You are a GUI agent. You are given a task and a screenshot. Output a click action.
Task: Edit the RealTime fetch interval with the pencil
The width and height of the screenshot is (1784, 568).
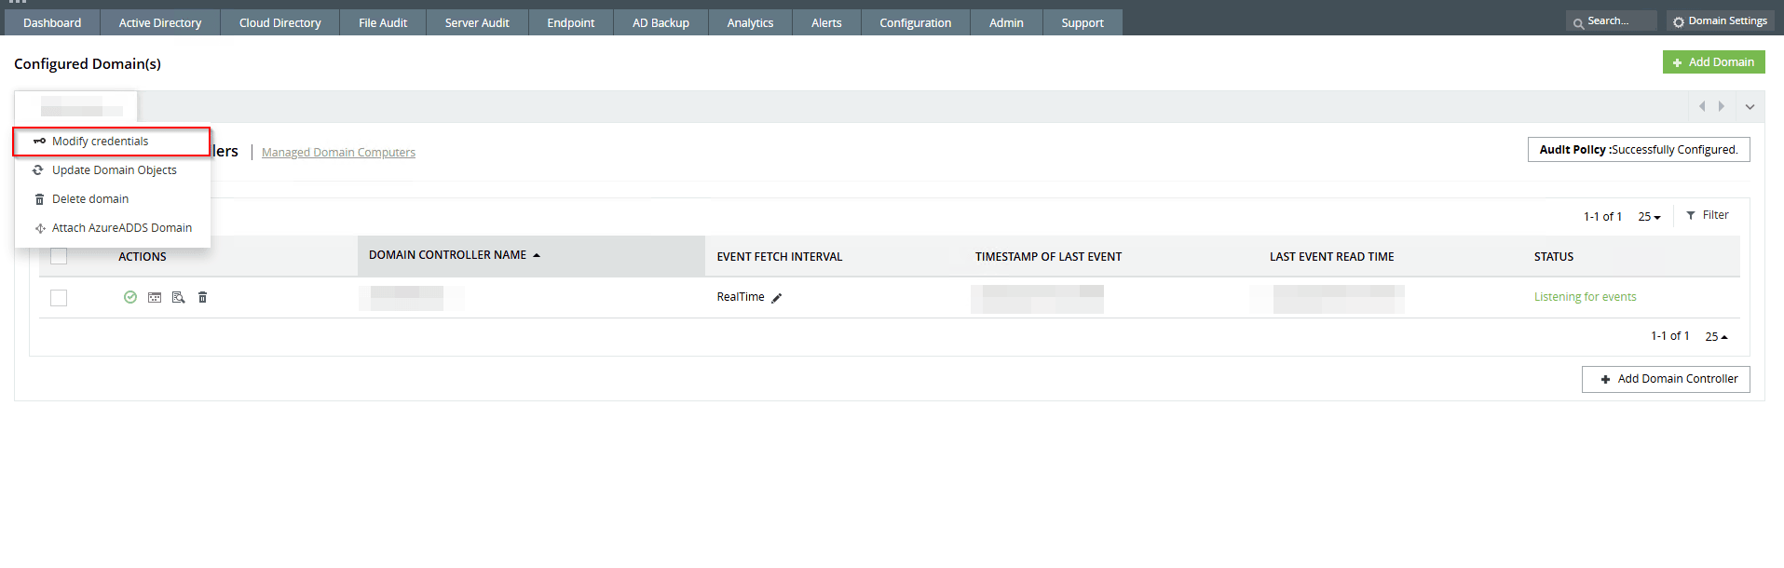tap(777, 298)
